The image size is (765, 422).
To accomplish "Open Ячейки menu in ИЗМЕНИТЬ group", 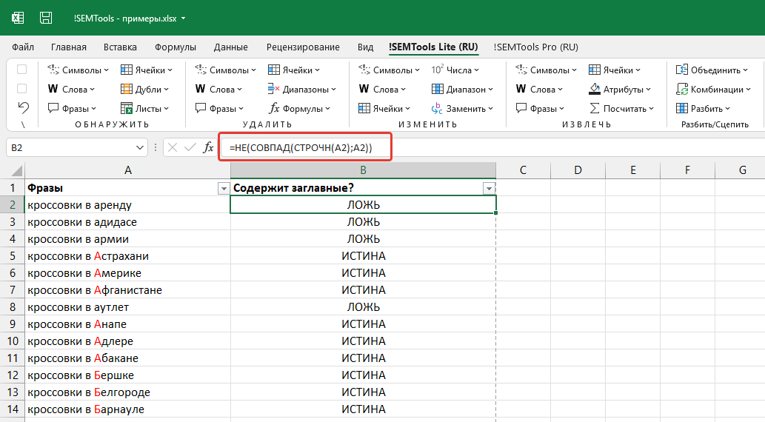I will 384,108.
